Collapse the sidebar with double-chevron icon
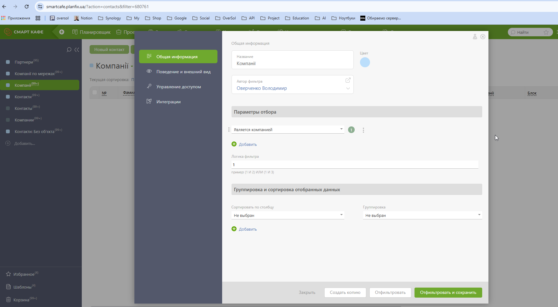 tap(77, 50)
